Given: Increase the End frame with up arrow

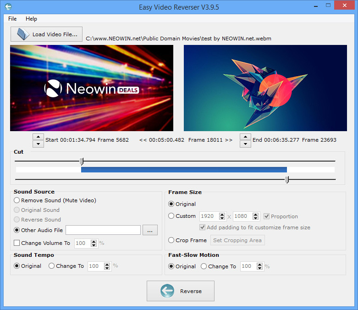Looking at the screenshot, I should tap(245, 137).
